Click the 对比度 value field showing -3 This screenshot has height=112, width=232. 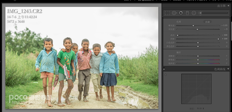226,29
